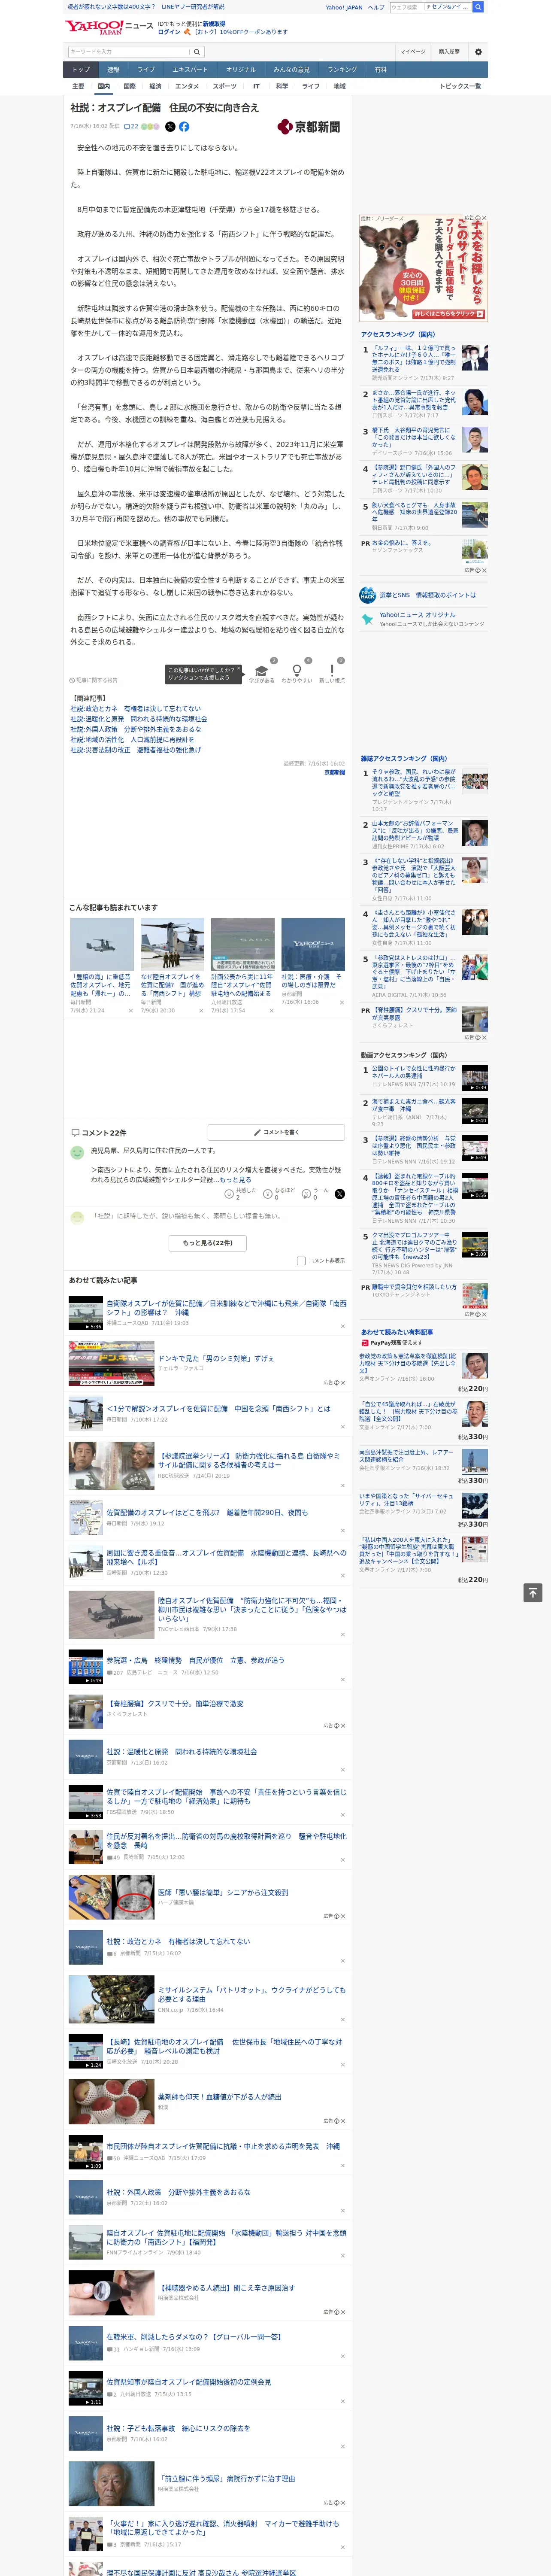Click もっと見る(22件) comments button
This screenshot has width=551, height=2576.
208,1242
